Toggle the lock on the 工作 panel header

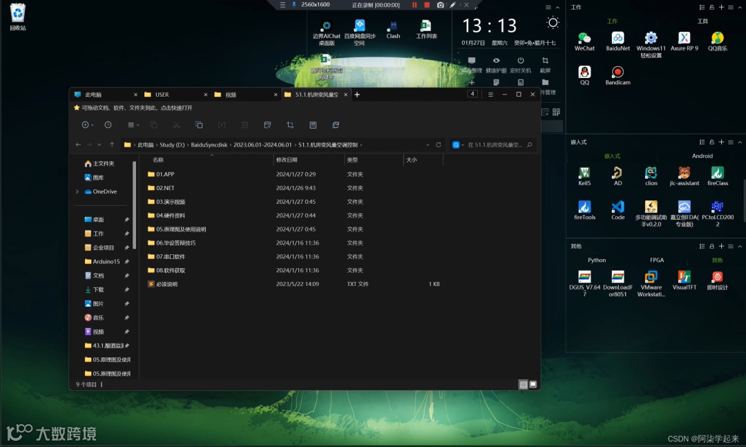coord(711,7)
